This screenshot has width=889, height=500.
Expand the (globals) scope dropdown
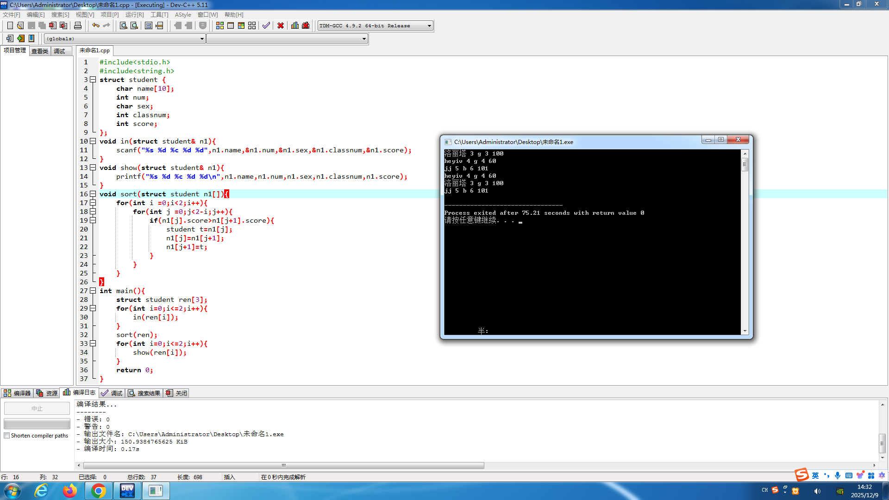point(202,39)
